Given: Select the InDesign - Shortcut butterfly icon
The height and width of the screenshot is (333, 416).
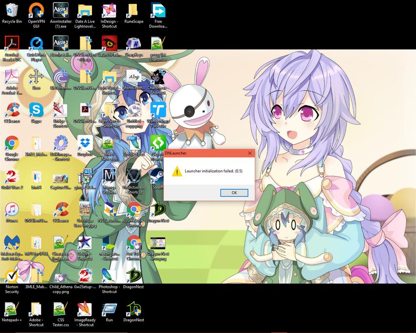Looking at the screenshot, I should (109, 11).
